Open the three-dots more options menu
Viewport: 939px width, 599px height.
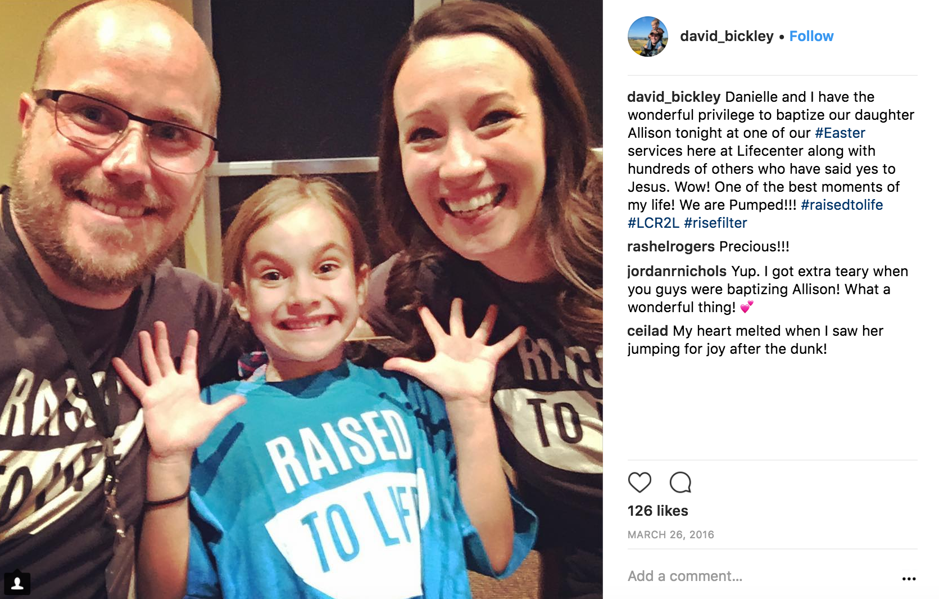909,578
